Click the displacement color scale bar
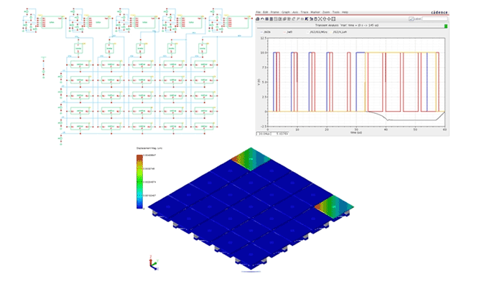The height and width of the screenshot is (283, 477). [x=139, y=182]
